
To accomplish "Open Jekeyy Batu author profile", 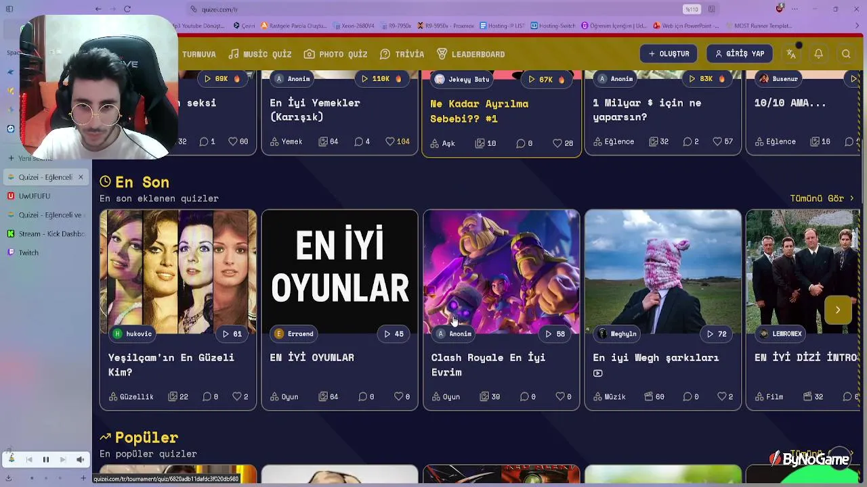I will [462, 79].
